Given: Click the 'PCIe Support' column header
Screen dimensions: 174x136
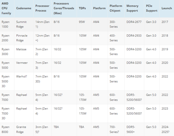Looking at the screenshot, I should [x=152, y=8].
